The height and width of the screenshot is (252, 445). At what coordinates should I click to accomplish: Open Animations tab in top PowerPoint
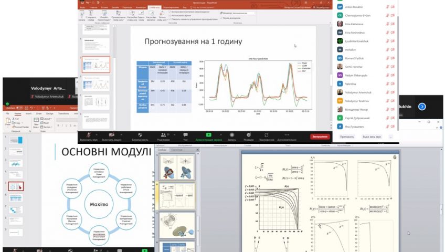coord(141,7)
